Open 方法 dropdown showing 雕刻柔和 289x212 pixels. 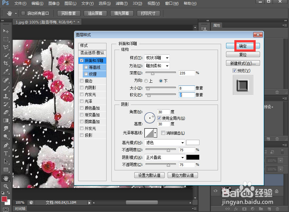point(157,66)
